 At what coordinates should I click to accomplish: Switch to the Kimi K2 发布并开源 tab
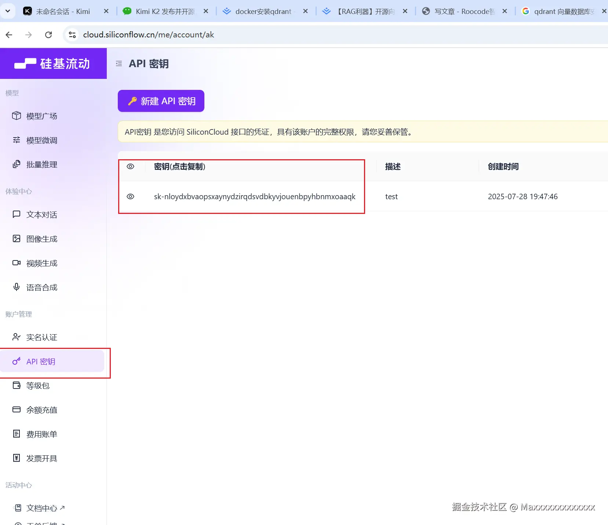(165, 11)
